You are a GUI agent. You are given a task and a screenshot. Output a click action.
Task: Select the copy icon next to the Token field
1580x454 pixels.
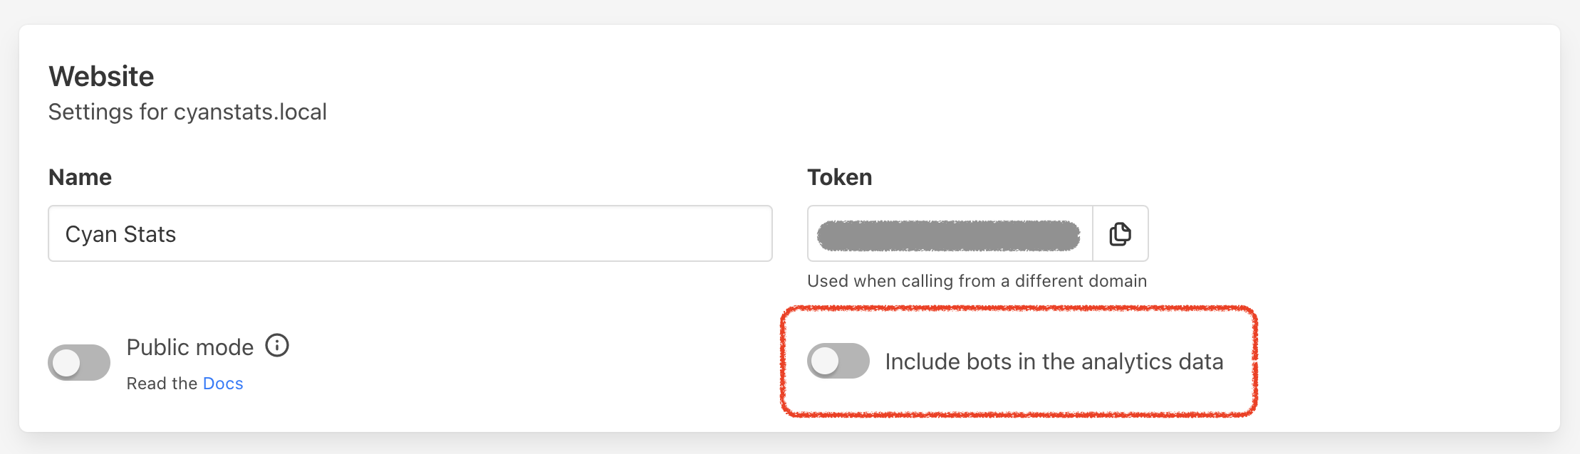[1120, 233]
